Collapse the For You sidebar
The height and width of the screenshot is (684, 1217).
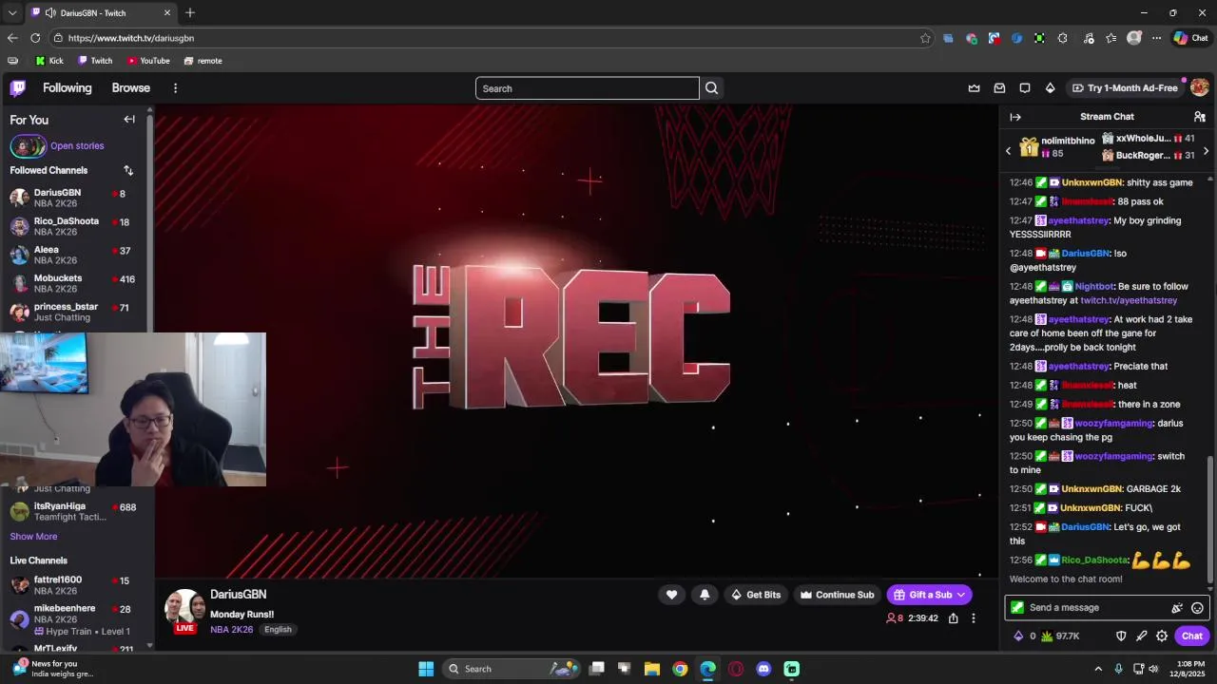point(129,120)
